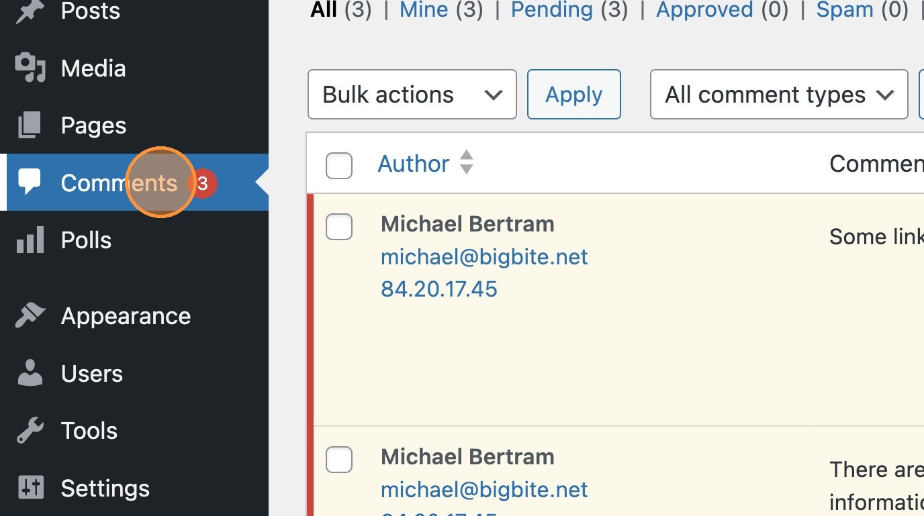The height and width of the screenshot is (516, 924).
Task: Click the Settings sliders icon
Action: tap(30, 488)
